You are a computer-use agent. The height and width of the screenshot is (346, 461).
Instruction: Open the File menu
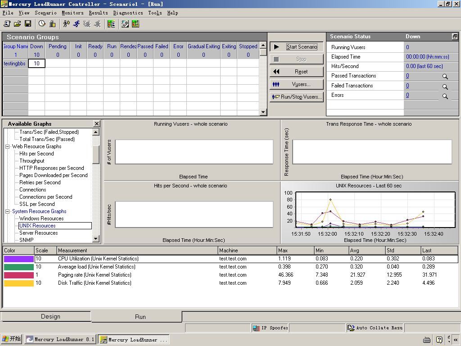(8, 13)
